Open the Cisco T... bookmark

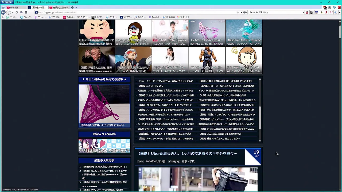click(x=26, y=17)
